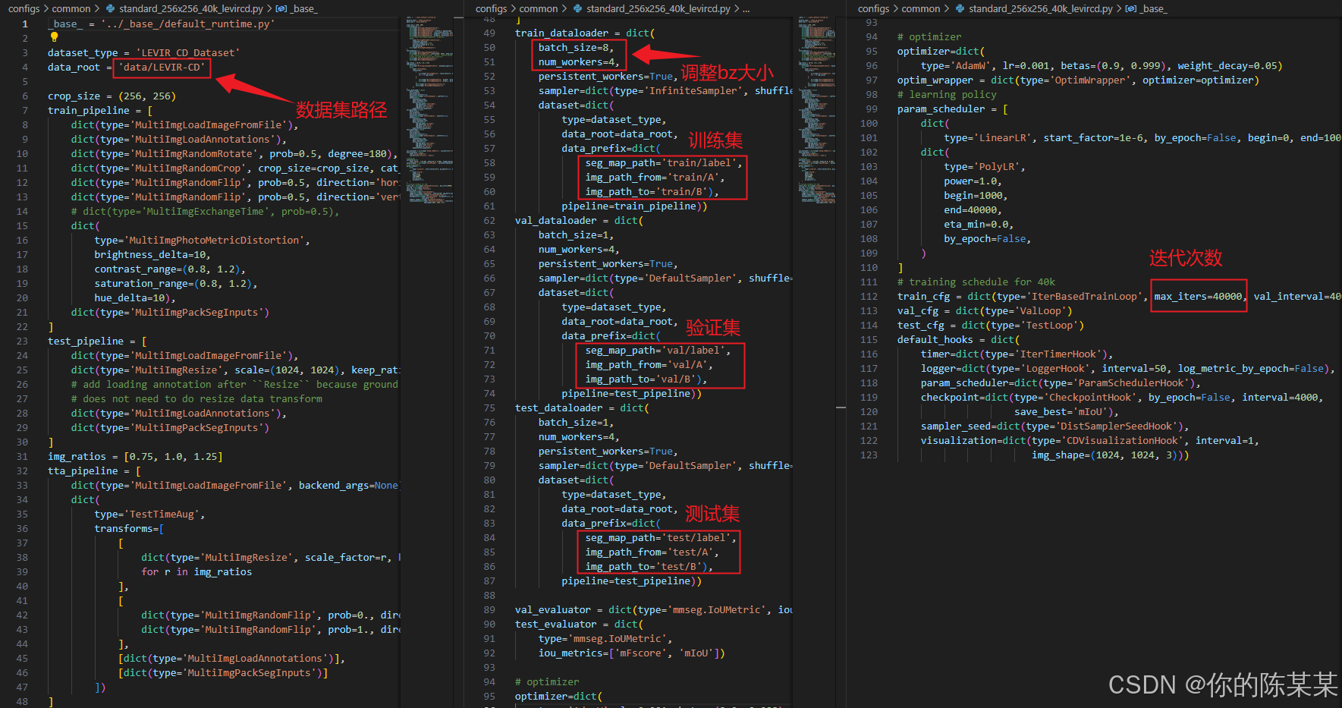
Task: Click line number 4 in left pane gutter
Action: click(x=24, y=68)
